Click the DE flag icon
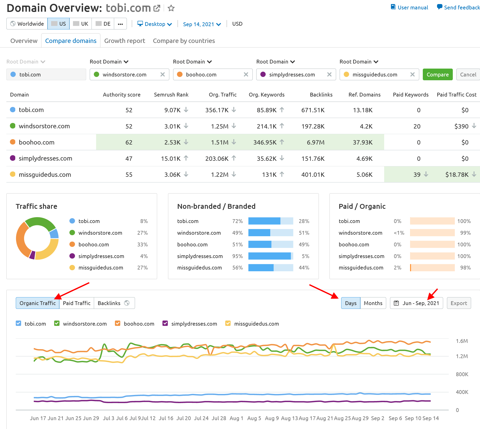 pos(98,24)
